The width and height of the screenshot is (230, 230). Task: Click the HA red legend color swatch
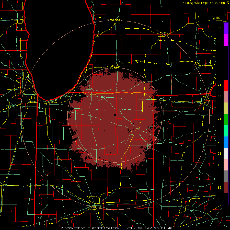[x=226, y=85]
